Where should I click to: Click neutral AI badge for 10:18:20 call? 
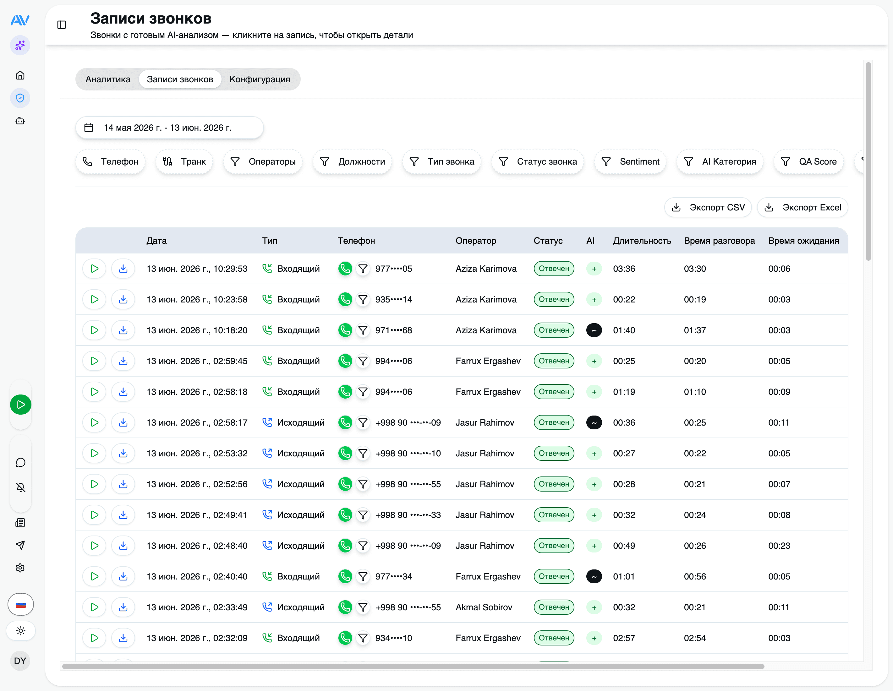point(594,330)
